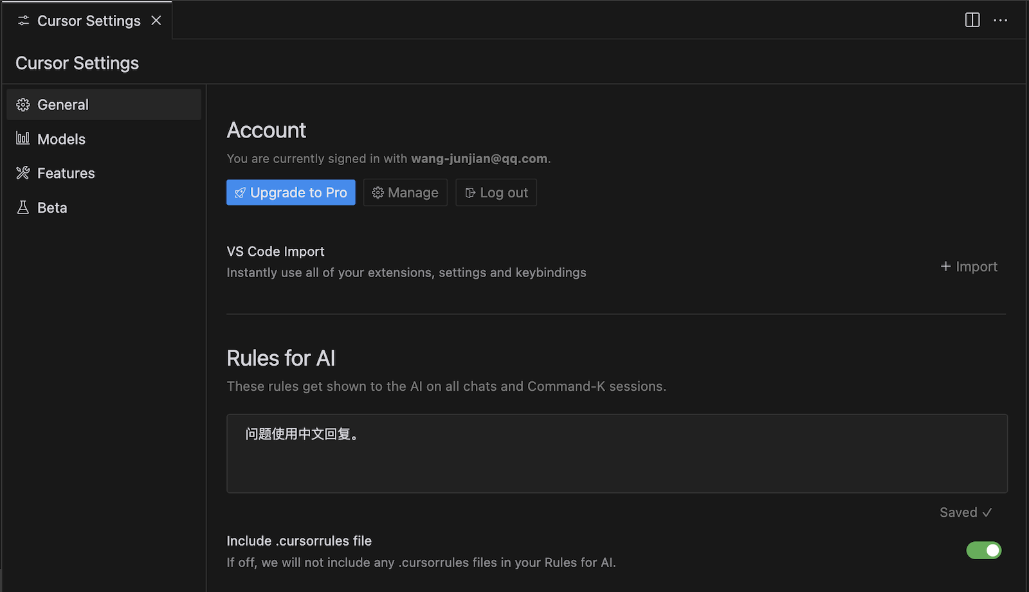Focus the Rules for AI text area
The height and width of the screenshot is (592, 1029).
[x=616, y=453]
